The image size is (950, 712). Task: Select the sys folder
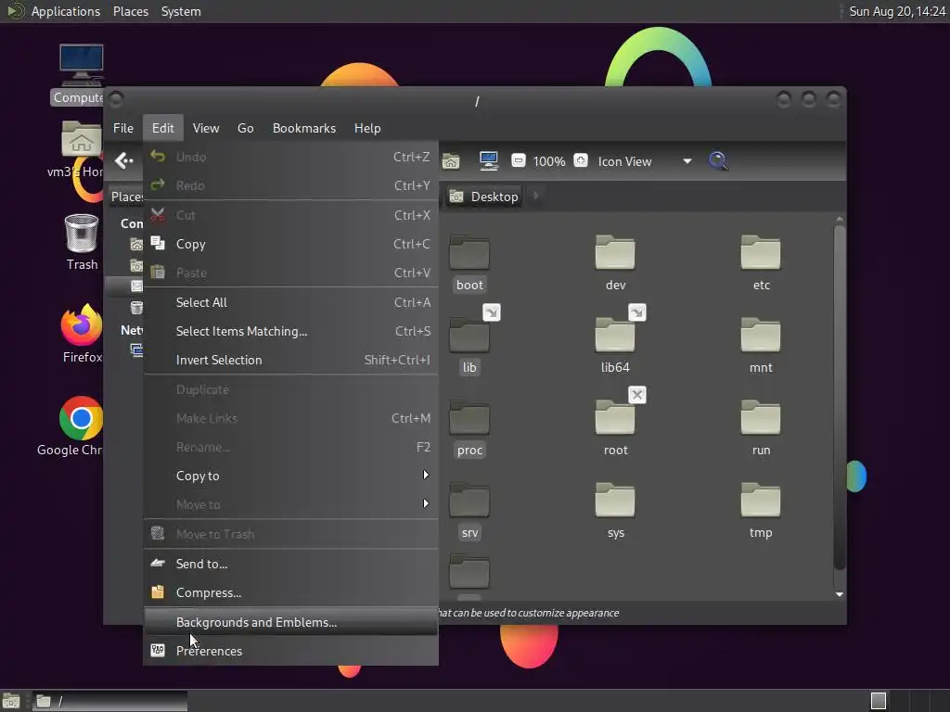click(615, 512)
